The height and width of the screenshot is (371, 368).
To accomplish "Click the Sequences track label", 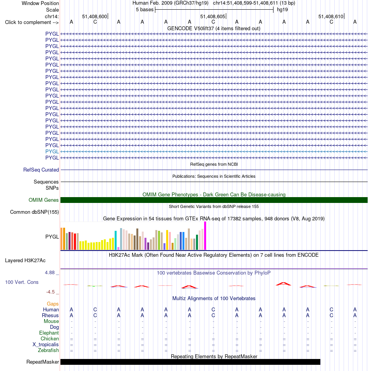I will (46, 182).
